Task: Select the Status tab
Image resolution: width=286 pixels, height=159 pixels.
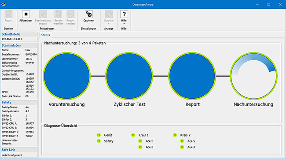Action: [x=45, y=35]
